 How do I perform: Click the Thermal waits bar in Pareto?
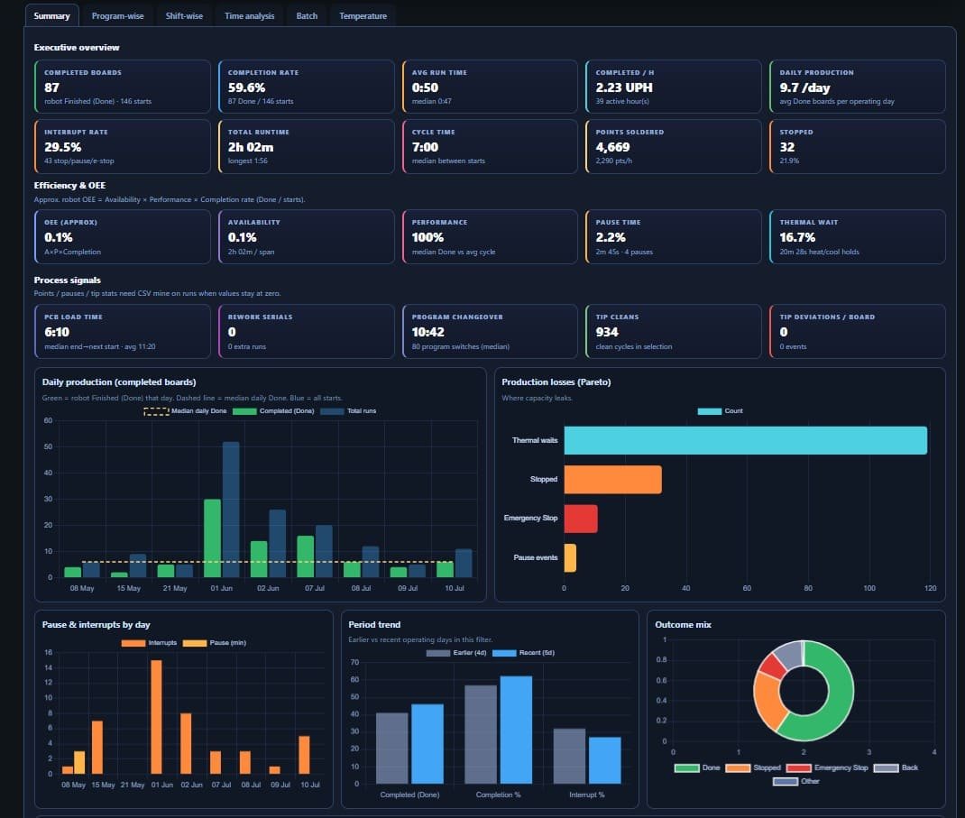tap(745, 441)
